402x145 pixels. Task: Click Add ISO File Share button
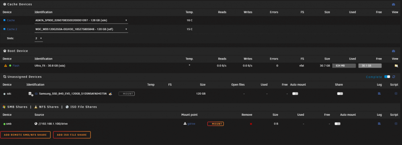(x=72, y=135)
